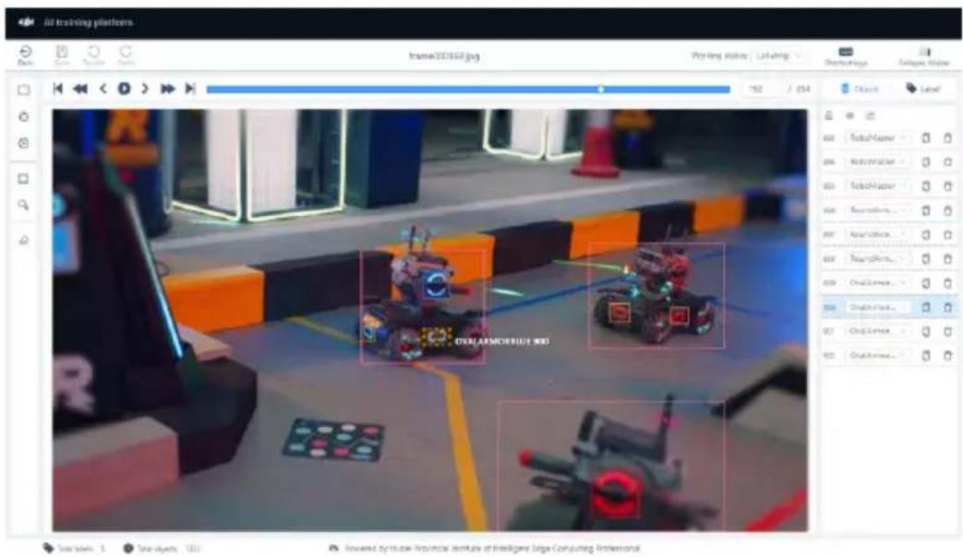Open the highlighted object row's label dropdown
The width and height of the screenshot is (963, 557).
877,307
